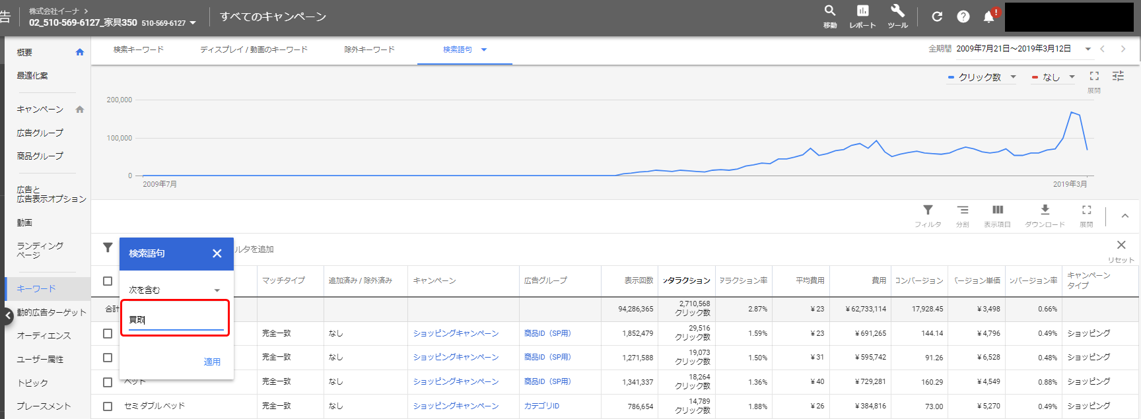Go to next date range arrow
The height and width of the screenshot is (419, 1141).
(1123, 49)
